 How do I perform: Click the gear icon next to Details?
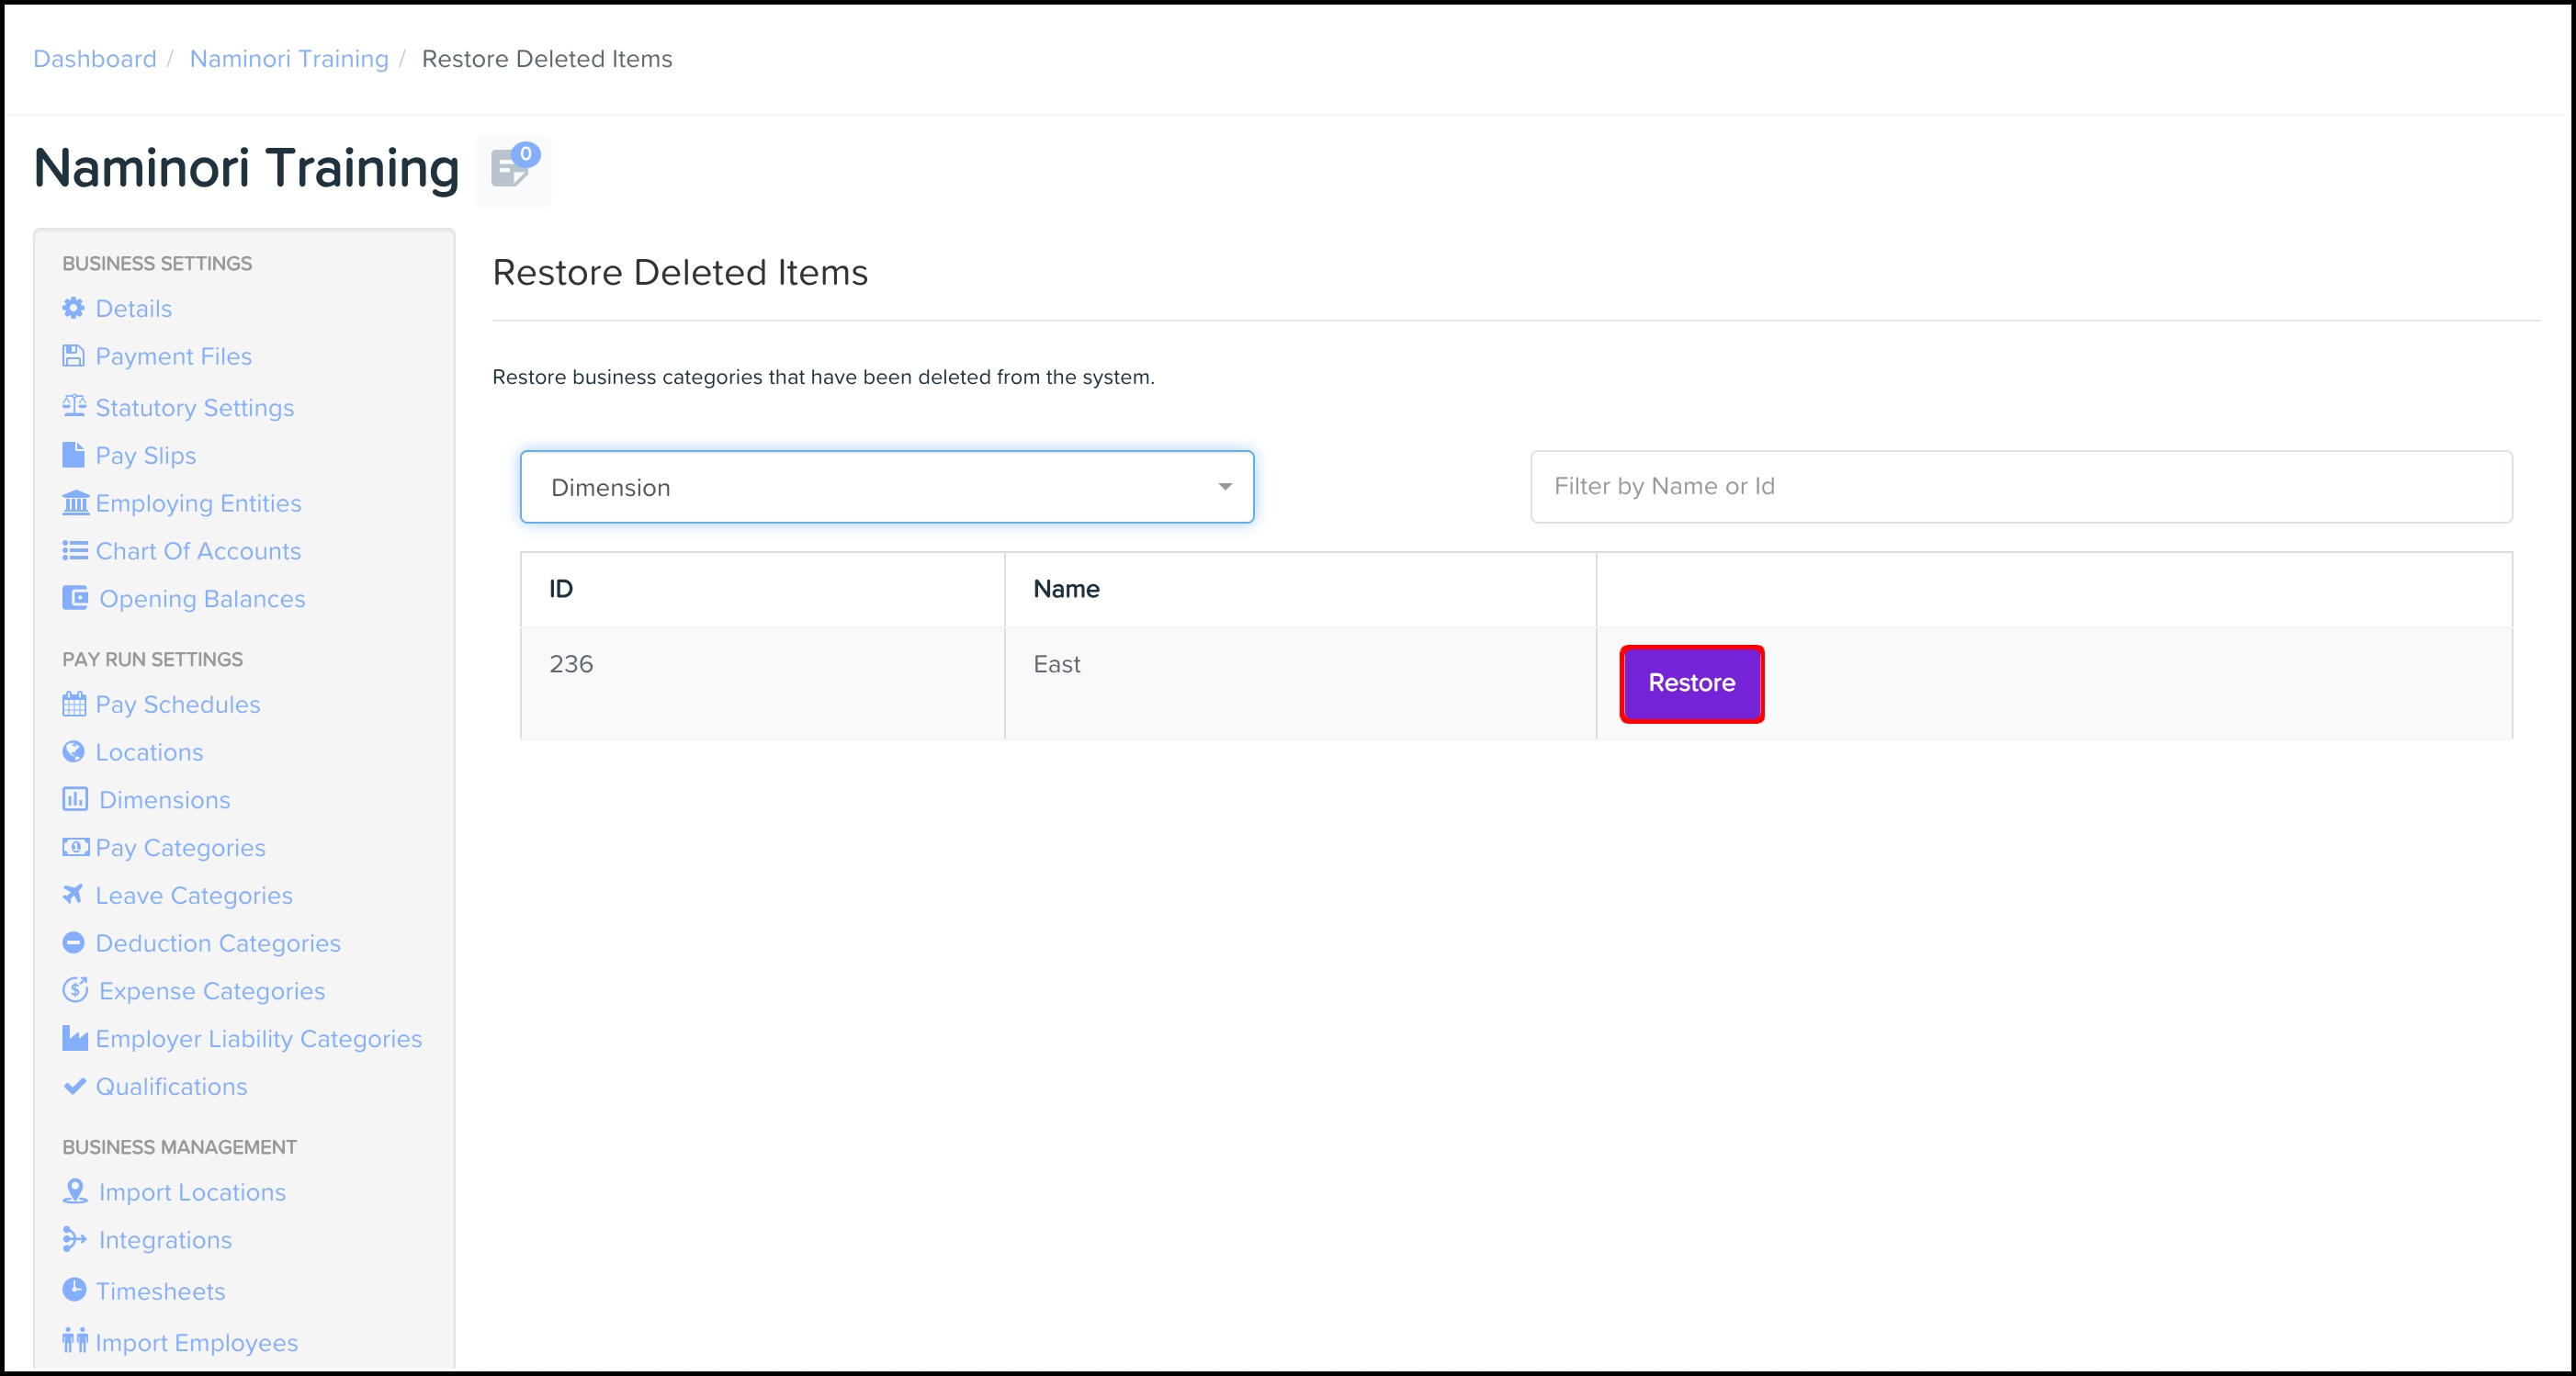pos(73,308)
